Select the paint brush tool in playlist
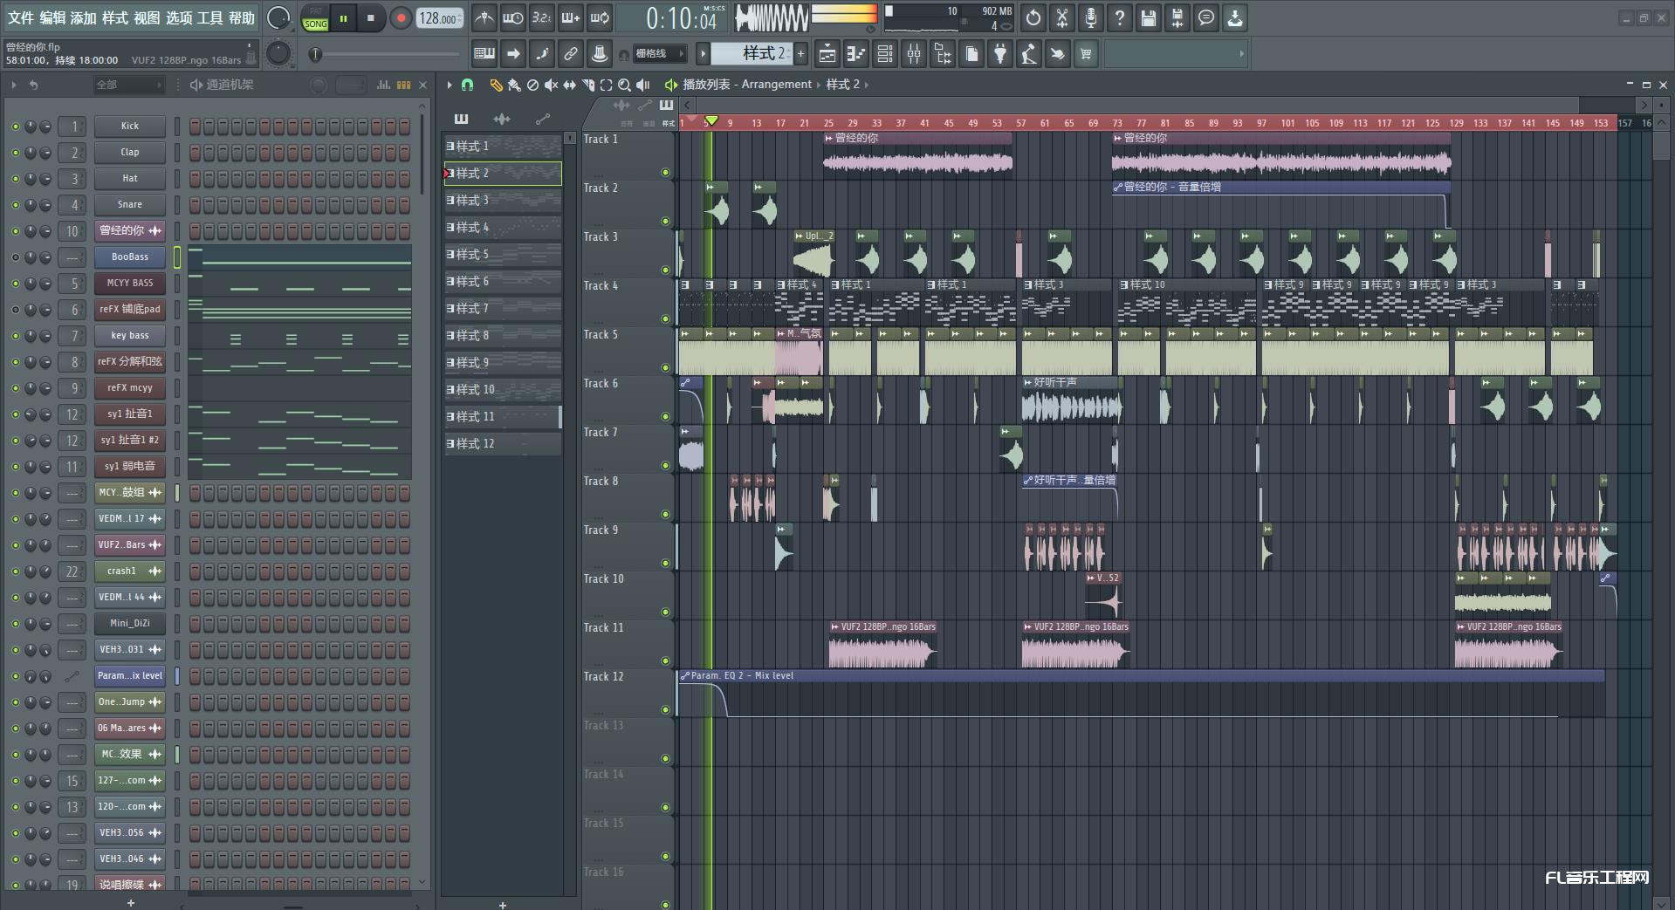1675x910 pixels. (514, 85)
